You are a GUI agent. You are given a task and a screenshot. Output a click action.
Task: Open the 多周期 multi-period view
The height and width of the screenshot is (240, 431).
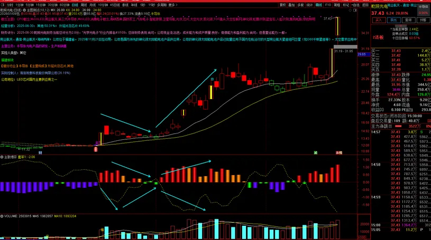coord(162,5)
